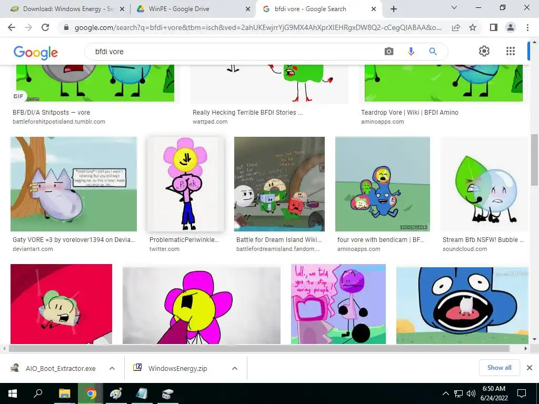
Task: Open File Explorer from the taskbar
Action: coord(64,393)
